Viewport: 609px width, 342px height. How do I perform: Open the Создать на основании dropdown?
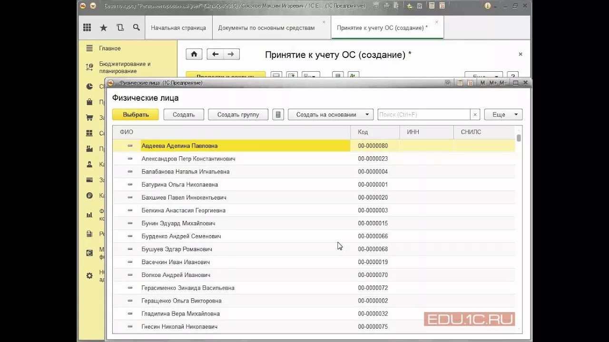point(331,114)
